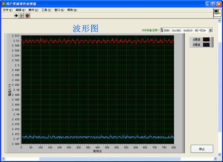Open the 编辑 menu
The image size is (223, 162).
(x=20, y=10)
